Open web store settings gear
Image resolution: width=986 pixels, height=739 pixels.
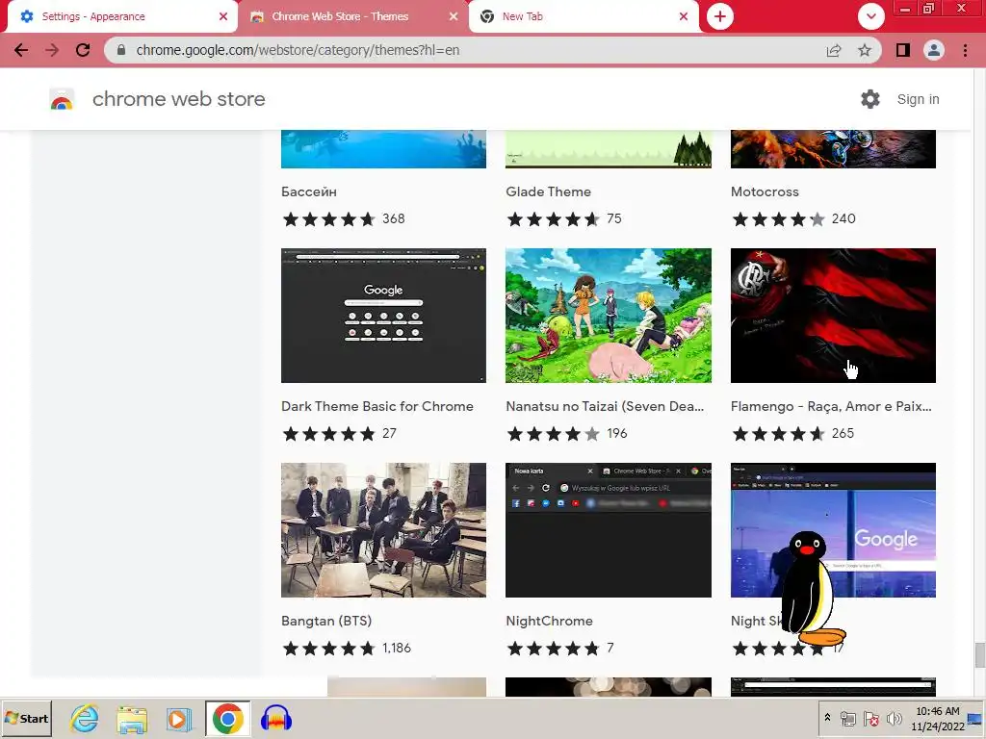point(870,99)
